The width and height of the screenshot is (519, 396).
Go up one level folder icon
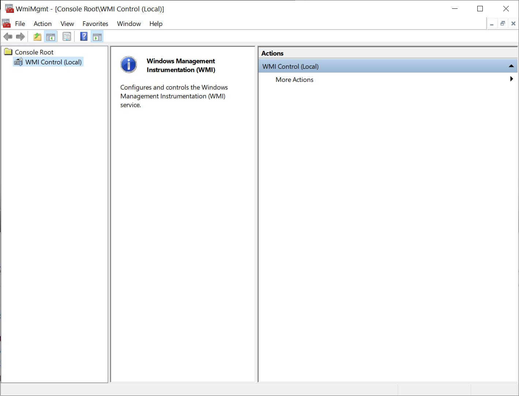[37, 37]
